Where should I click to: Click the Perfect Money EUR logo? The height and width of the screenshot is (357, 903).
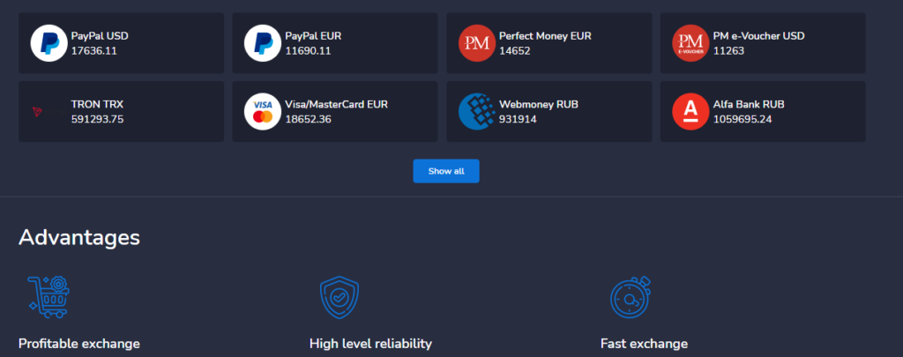coord(477,43)
